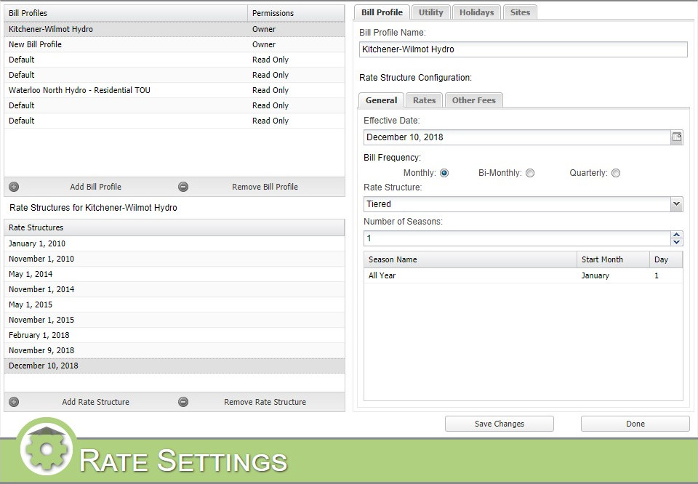698x484 pixels.
Task: Click the plus icon beside Add Bill Profile
Action: tap(14, 187)
